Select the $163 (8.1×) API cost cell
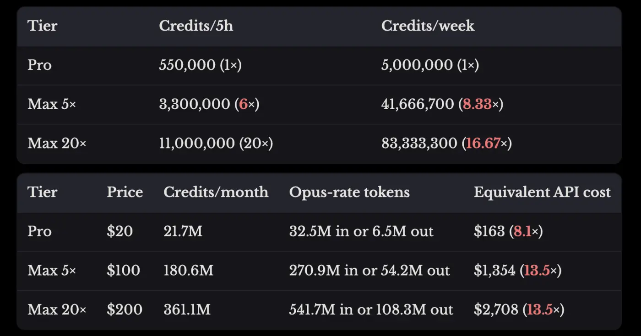The image size is (641, 336). 508,231
